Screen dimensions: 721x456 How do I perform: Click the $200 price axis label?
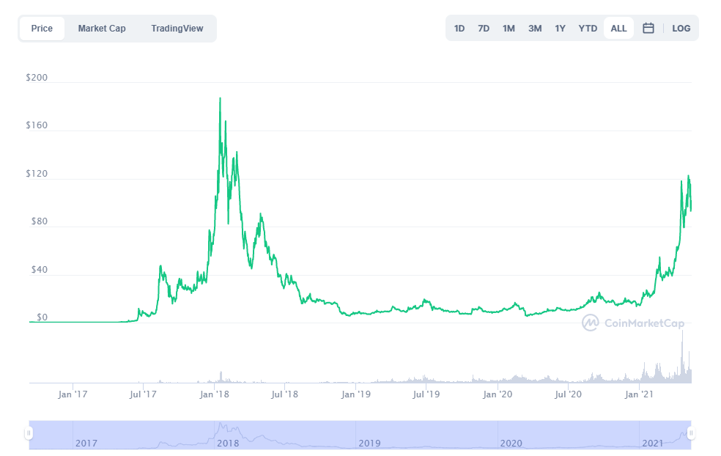[37, 77]
